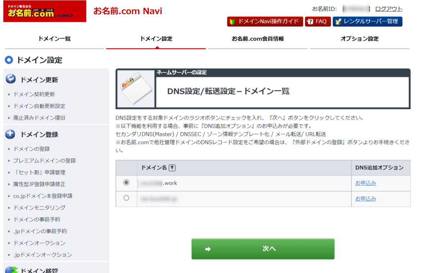Open ドメイン契約更新 in sidebar
This screenshot has width=432, height=273.
pyautogui.click(x=34, y=94)
